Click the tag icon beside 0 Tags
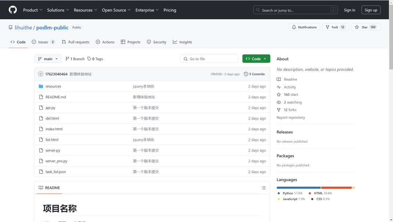Image resolution: width=393 pixels, height=222 pixels. click(89, 59)
